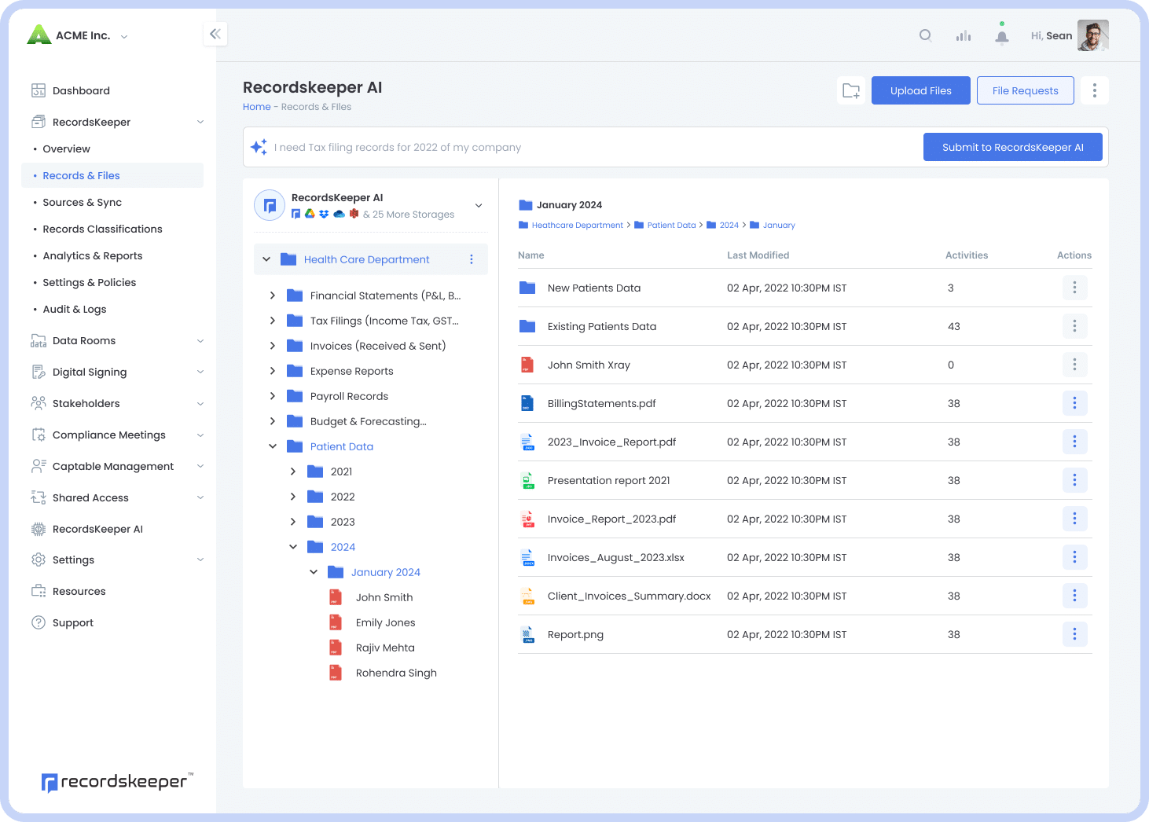1149x822 pixels.
Task: Open Settings & Policies menu item
Action: (x=90, y=282)
